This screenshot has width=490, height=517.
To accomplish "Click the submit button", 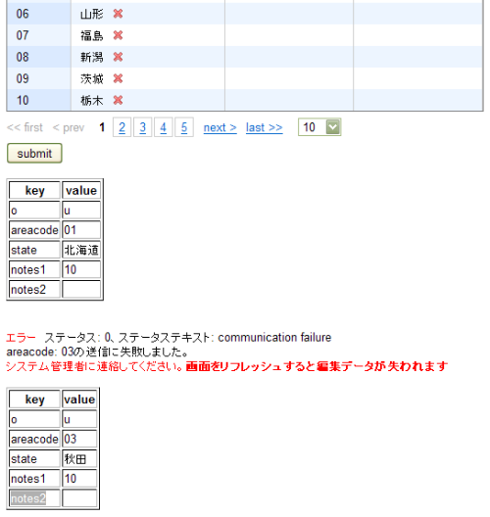I will pos(34,154).
